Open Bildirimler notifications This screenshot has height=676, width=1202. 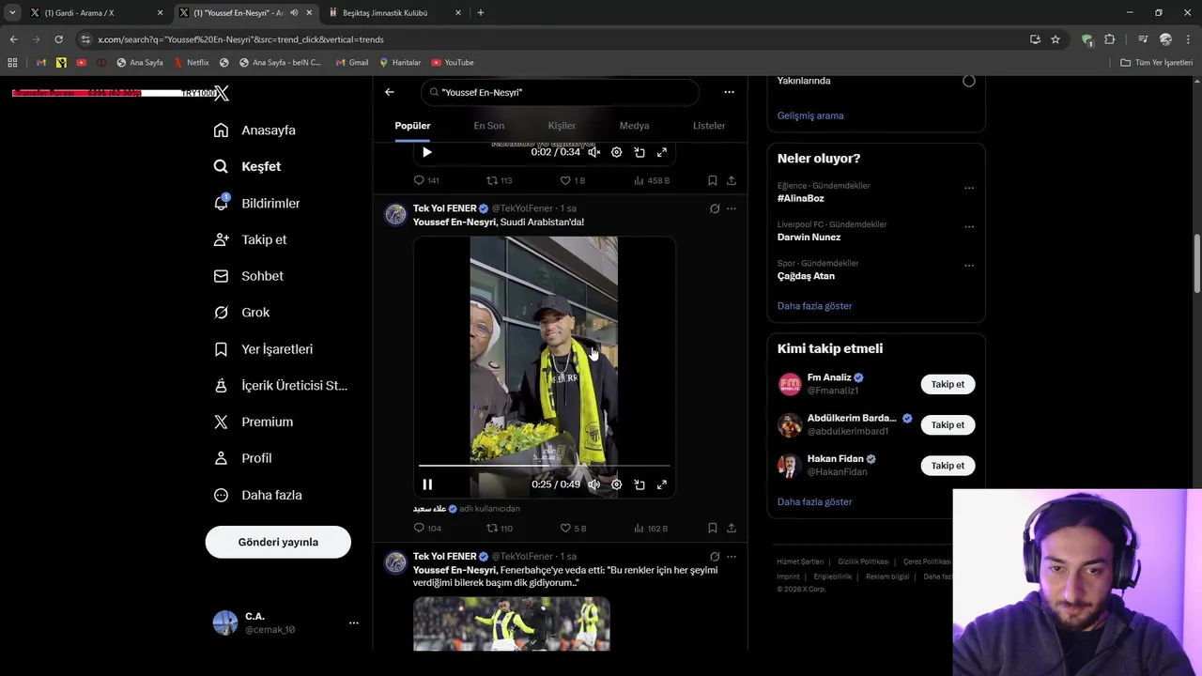click(x=257, y=203)
